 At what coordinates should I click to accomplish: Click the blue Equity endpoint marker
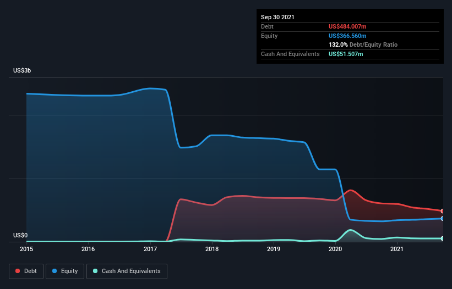[x=443, y=219]
